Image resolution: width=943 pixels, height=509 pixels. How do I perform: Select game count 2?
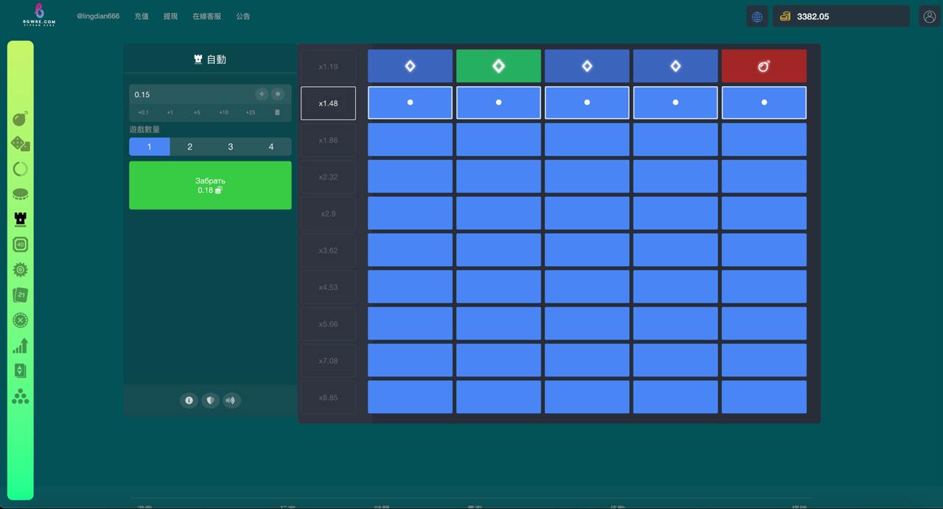coord(189,147)
